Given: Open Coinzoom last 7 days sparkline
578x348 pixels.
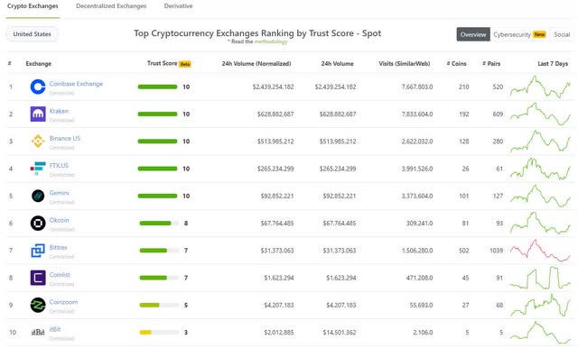Looking at the screenshot, I should coord(540,305).
